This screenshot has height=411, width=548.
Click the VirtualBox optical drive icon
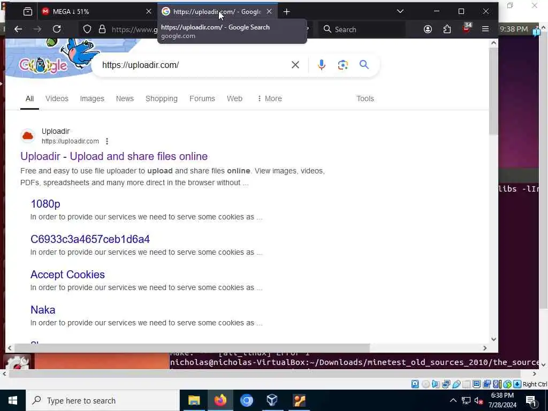[425, 384]
